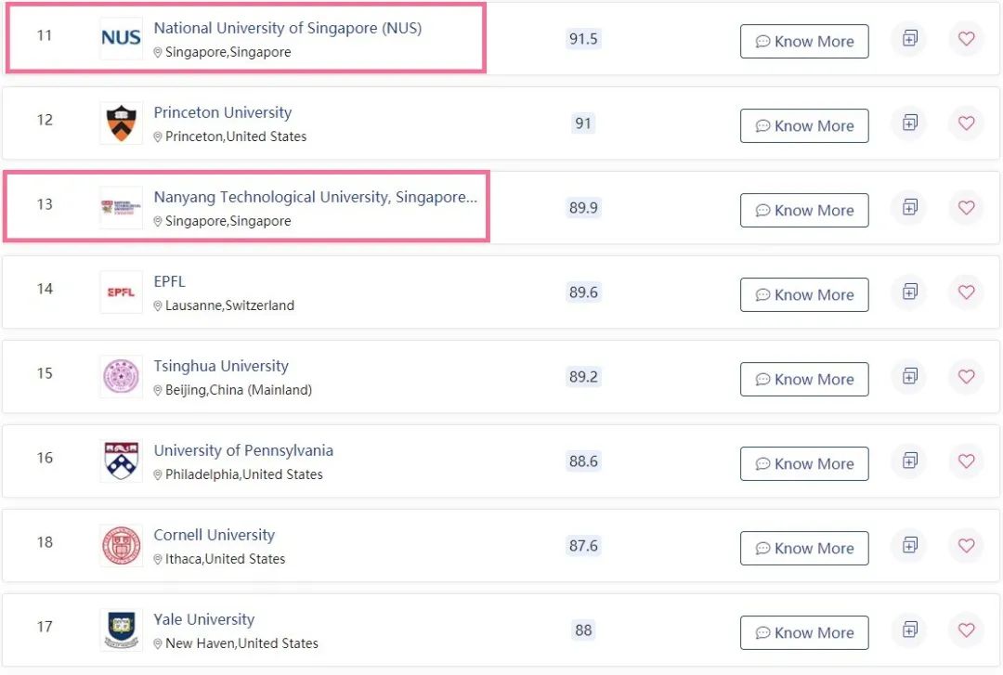Click the Cornell University logo thumbnail
This screenshot has height=675, width=1003.
pyautogui.click(x=121, y=546)
